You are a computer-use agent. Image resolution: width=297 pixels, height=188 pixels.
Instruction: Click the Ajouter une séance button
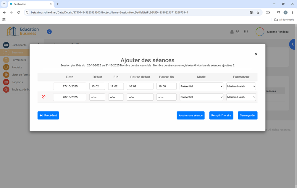pos(191,115)
